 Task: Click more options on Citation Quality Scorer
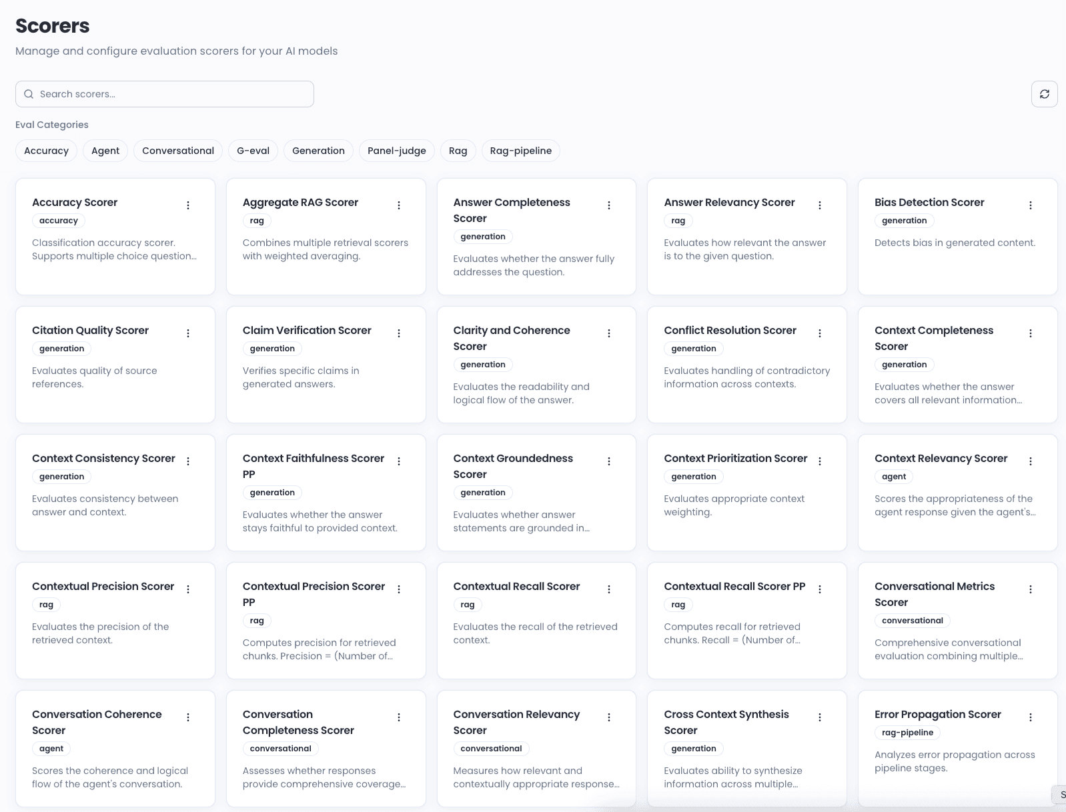coord(188,333)
